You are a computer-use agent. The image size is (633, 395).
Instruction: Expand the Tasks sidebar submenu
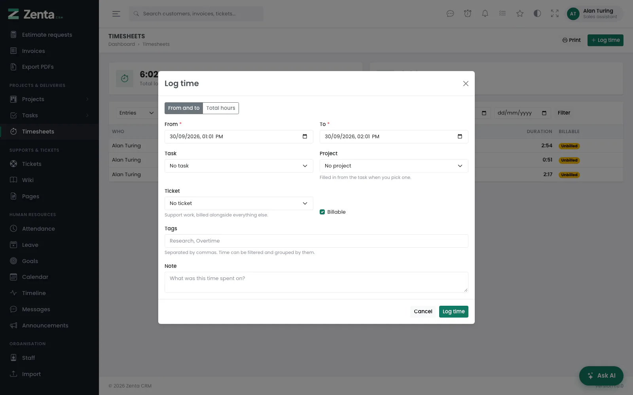click(x=87, y=115)
